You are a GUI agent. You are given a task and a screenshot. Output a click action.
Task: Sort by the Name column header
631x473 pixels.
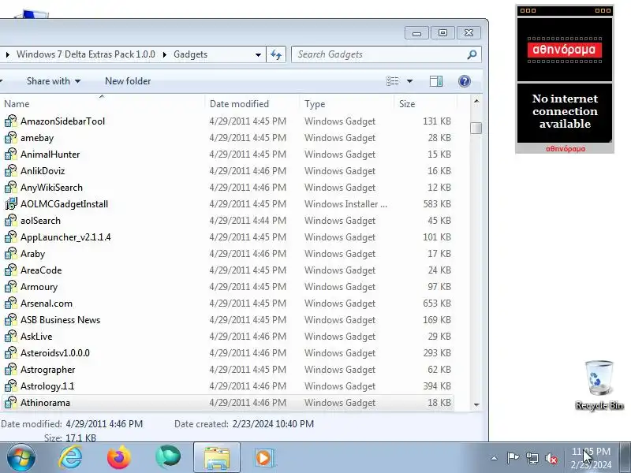point(103,104)
